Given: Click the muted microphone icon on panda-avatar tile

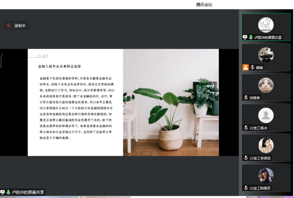Looking at the screenshot, I should tap(253, 67).
